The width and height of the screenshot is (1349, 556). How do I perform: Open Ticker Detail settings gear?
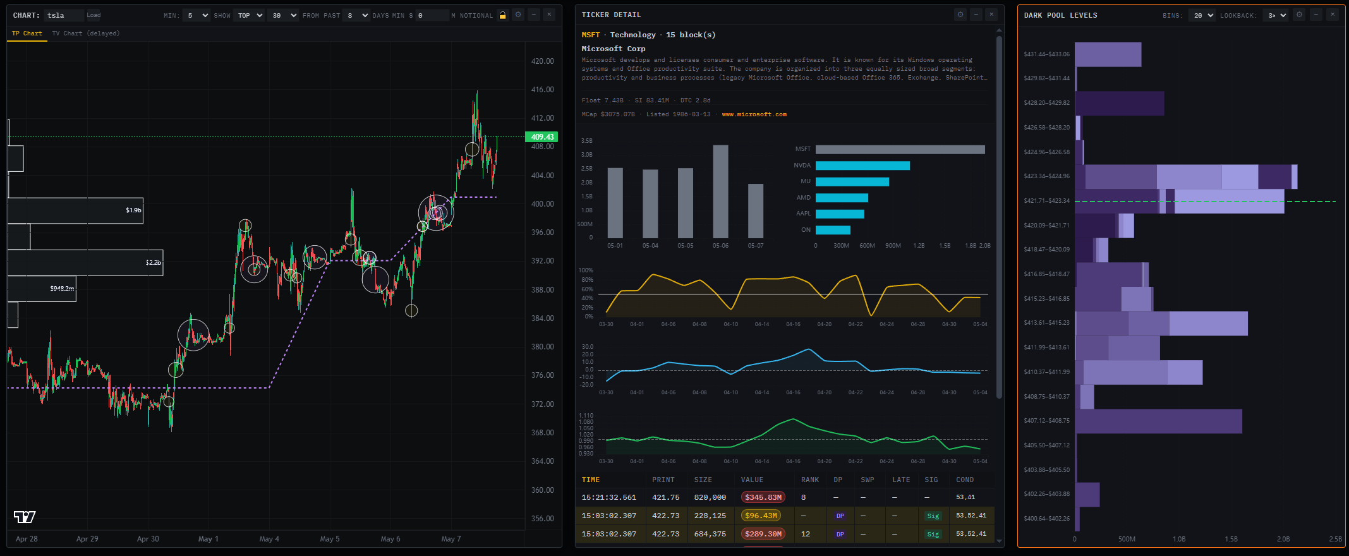click(x=960, y=15)
